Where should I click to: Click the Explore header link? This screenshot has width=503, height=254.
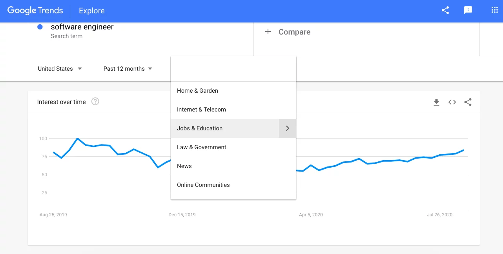click(x=92, y=11)
